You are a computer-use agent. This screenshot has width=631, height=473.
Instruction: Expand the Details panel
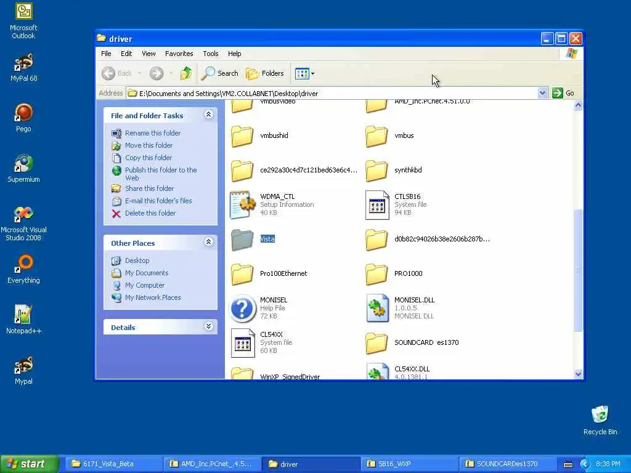[x=208, y=326]
